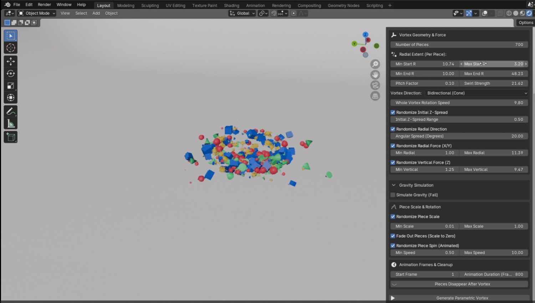Switch to the Modeling workspace tab

pos(126,5)
